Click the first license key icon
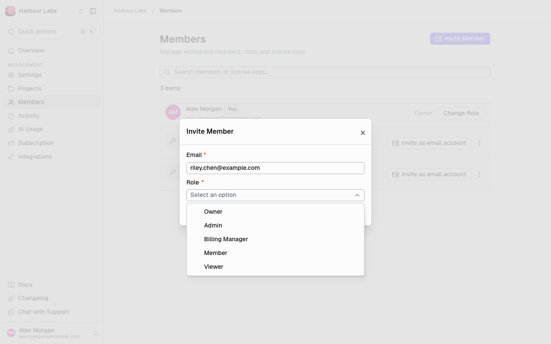The image size is (551, 344). 173,141
